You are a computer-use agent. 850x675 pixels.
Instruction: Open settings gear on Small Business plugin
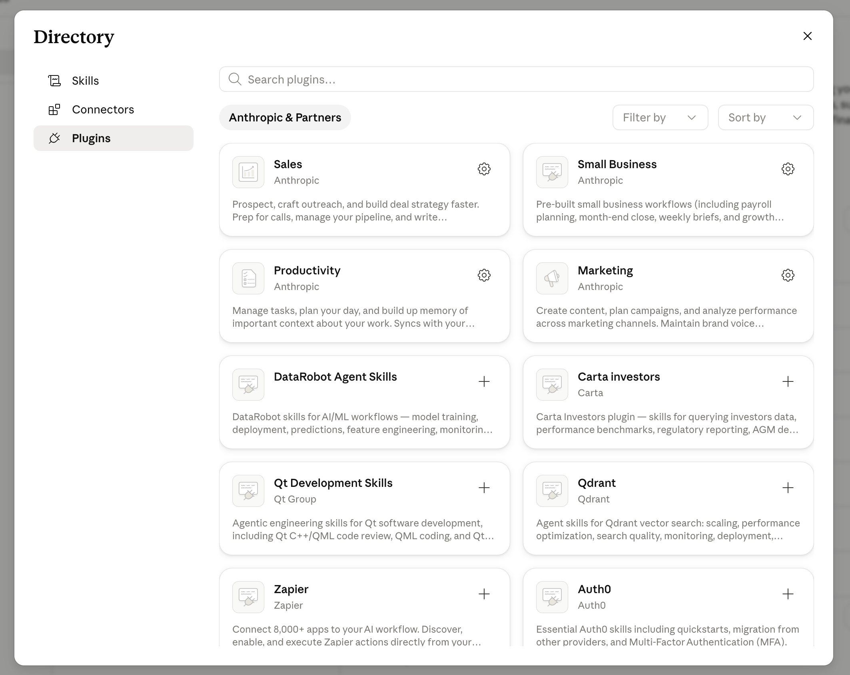coord(788,169)
